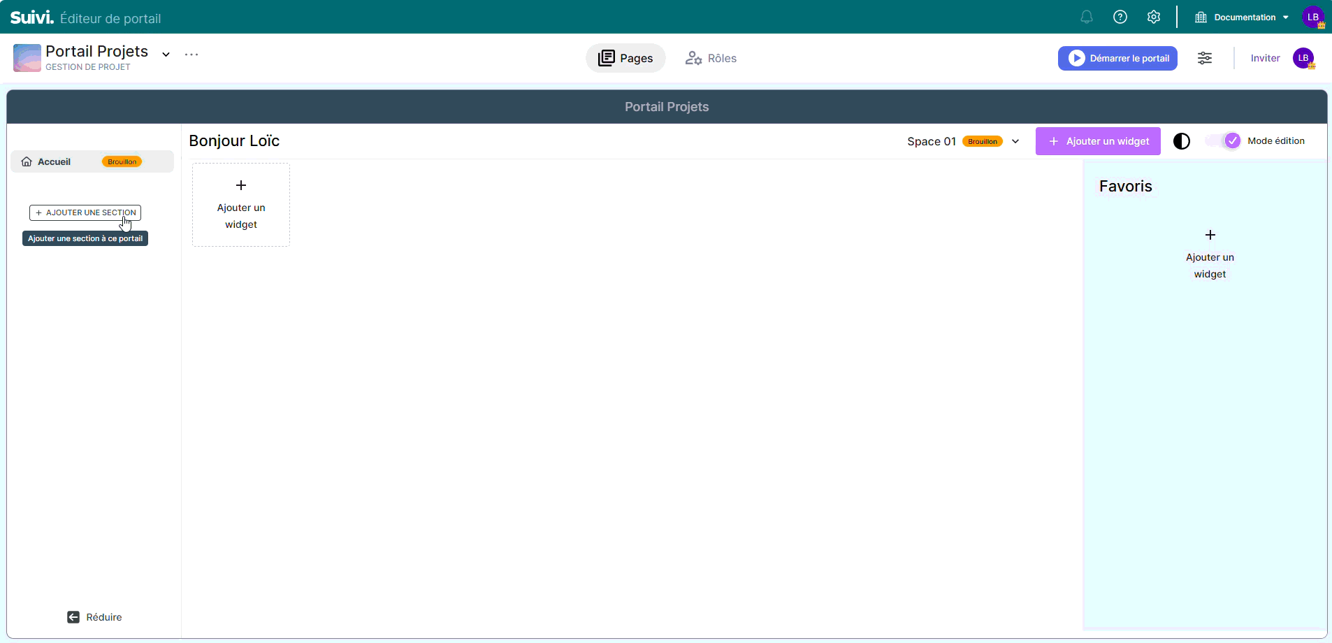
Task: Switch to the Rôles tab
Action: [711, 58]
